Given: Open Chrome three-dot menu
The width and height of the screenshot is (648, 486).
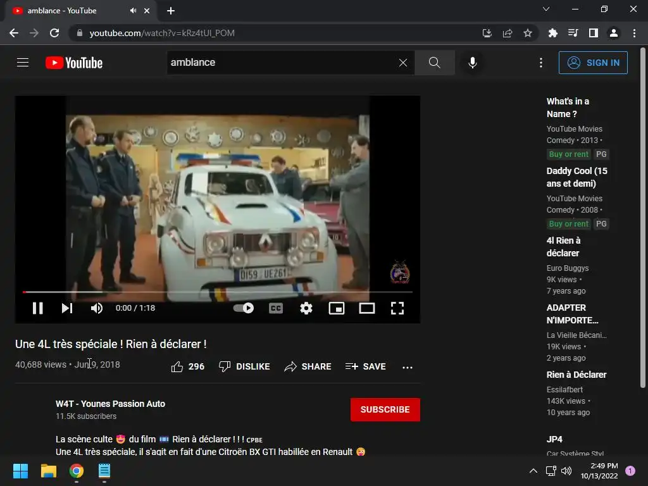Looking at the screenshot, I should coord(634,33).
